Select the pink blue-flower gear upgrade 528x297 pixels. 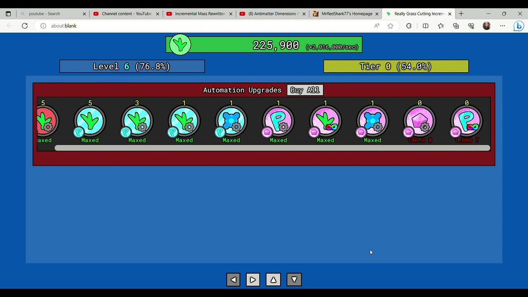coord(372,121)
